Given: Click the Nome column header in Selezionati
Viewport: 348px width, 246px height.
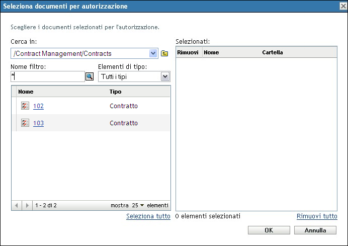Looking at the screenshot, I should tap(211, 52).
